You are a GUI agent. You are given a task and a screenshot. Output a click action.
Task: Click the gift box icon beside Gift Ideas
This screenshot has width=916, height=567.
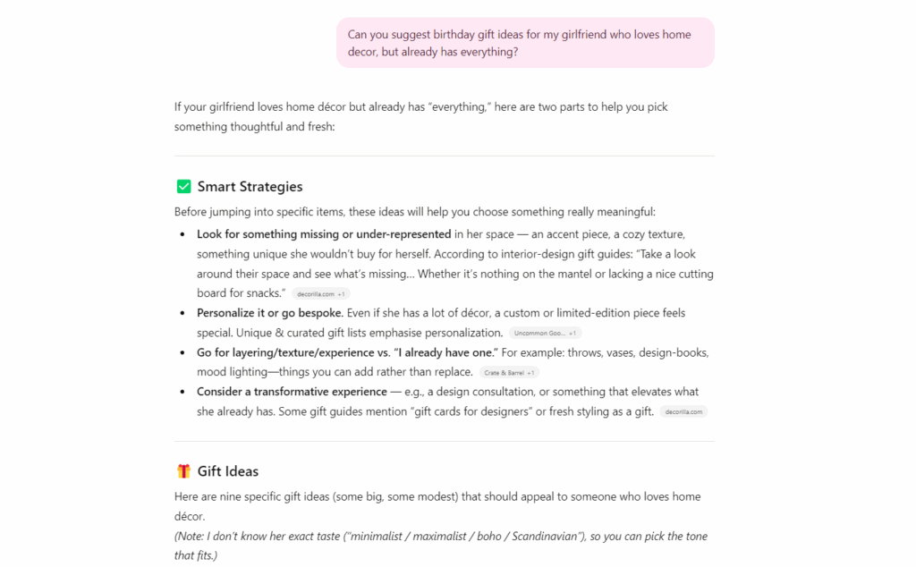click(183, 471)
